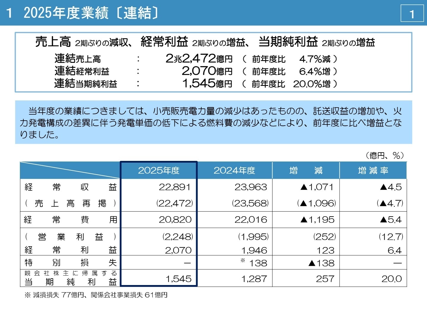The height and width of the screenshot is (320, 427).
Task: Click the (売上高再掲) row label
Action: (x=71, y=203)
